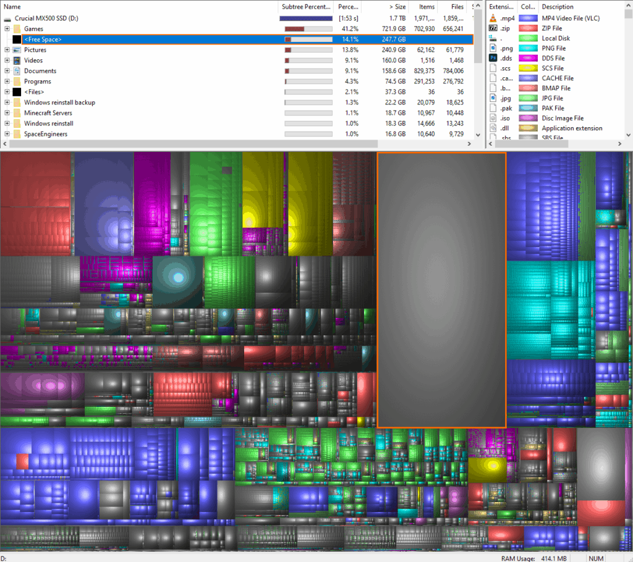Click the .pak file type icon

(493, 108)
